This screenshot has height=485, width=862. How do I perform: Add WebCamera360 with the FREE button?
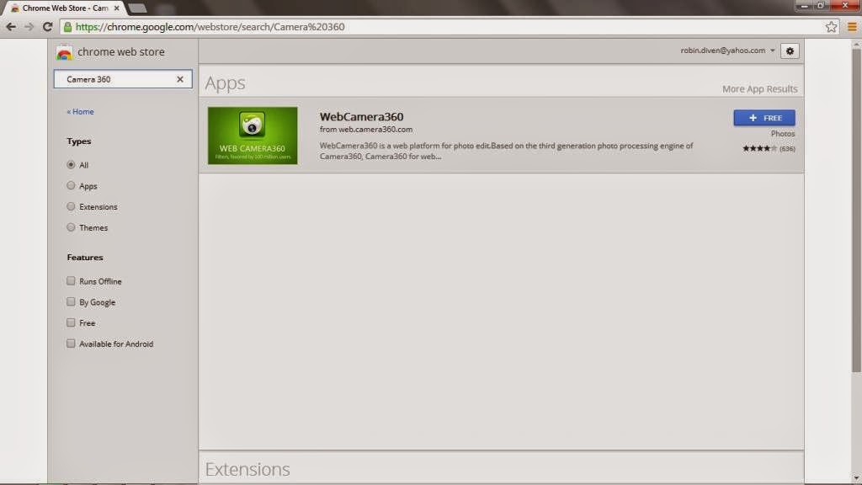tap(764, 118)
